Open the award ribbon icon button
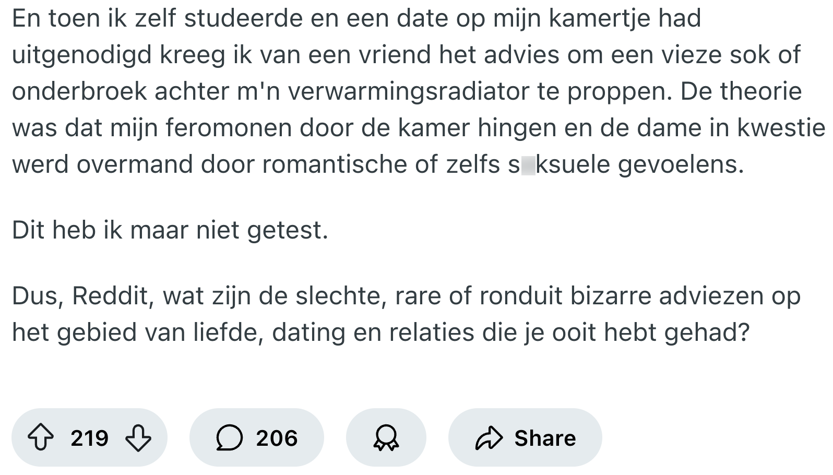The height and width of the screenshot is (475, 833). (386, 437)
